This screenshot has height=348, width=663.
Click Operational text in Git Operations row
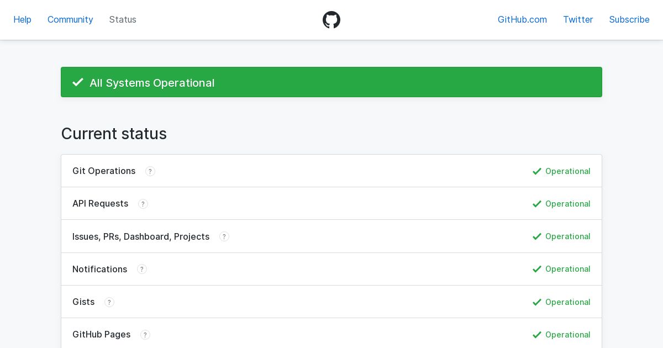click(568, 171)
